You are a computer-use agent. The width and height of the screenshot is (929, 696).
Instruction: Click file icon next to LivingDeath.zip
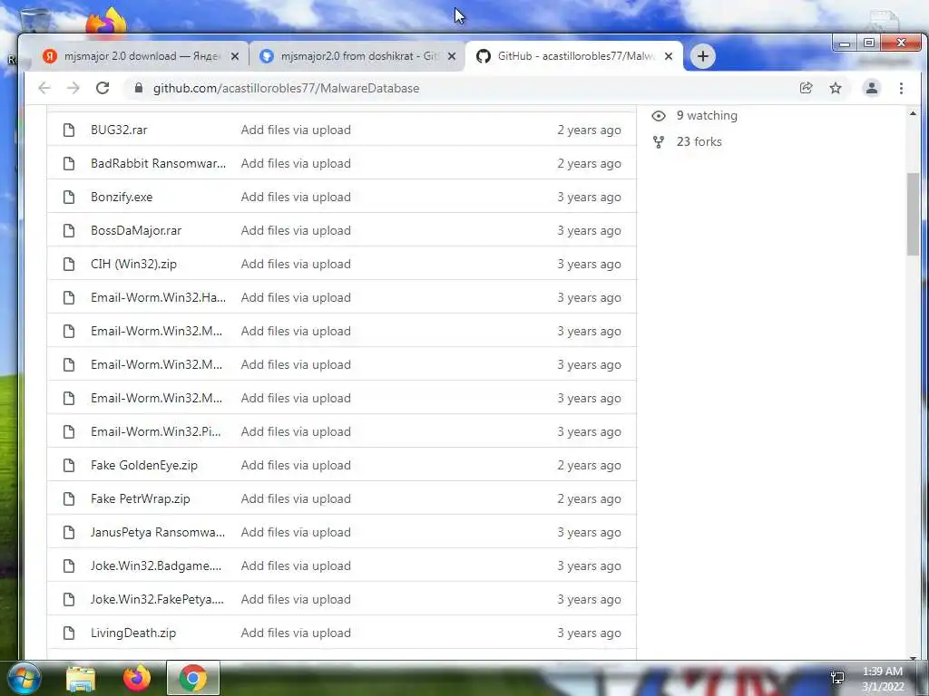pos(69,633)
